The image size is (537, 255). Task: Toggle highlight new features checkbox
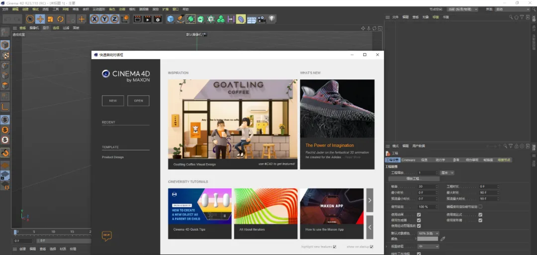[335, 247]
